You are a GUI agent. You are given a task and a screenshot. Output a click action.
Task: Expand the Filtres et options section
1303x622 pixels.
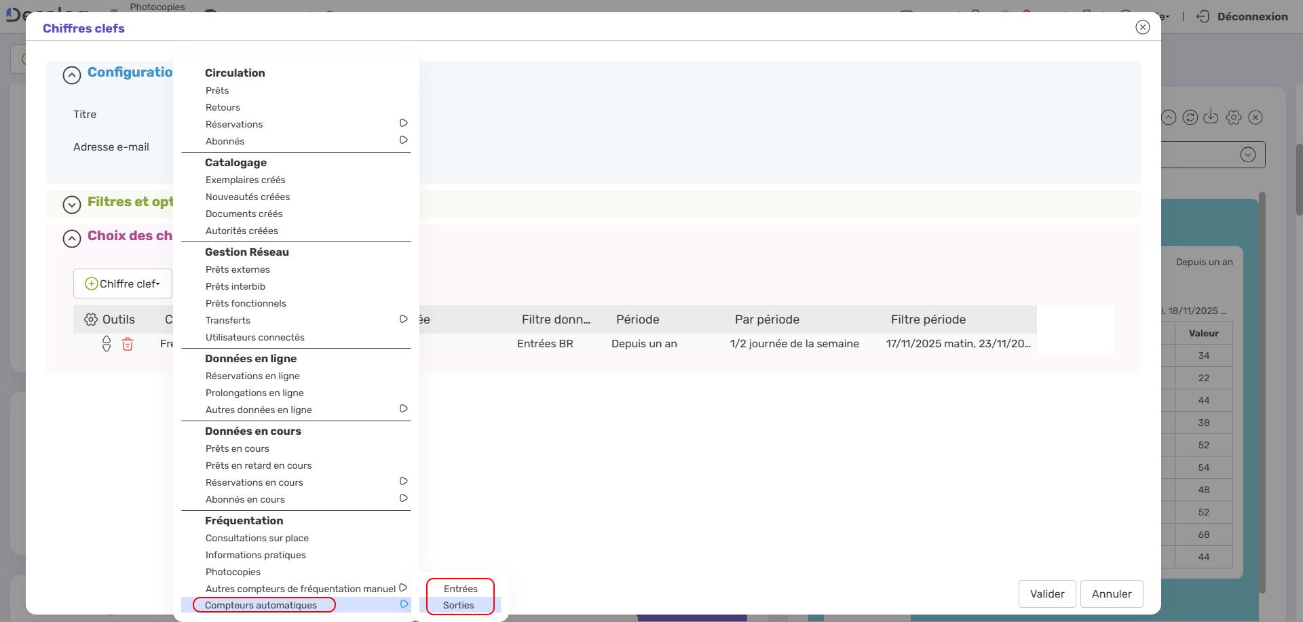[x=72, y=204]
